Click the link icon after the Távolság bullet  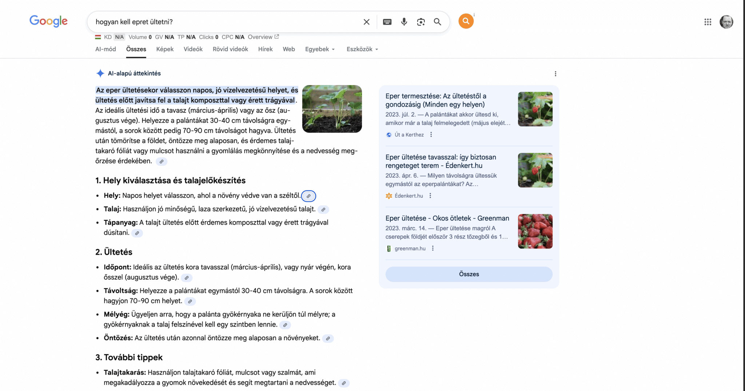point(190,301)
